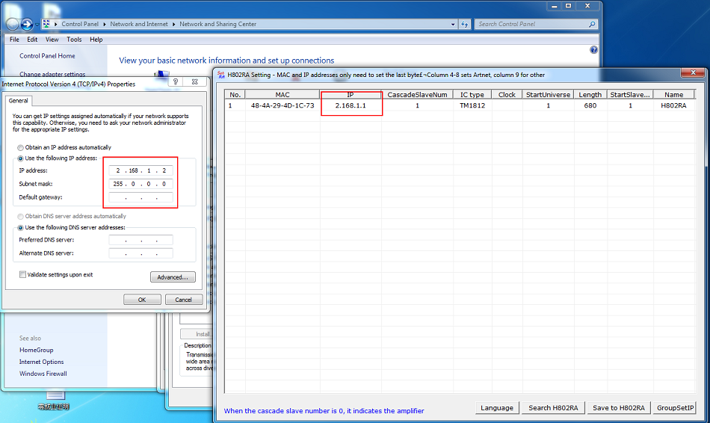
Task: Click the search magnifier in Control Panel
Action: point(592,25)
